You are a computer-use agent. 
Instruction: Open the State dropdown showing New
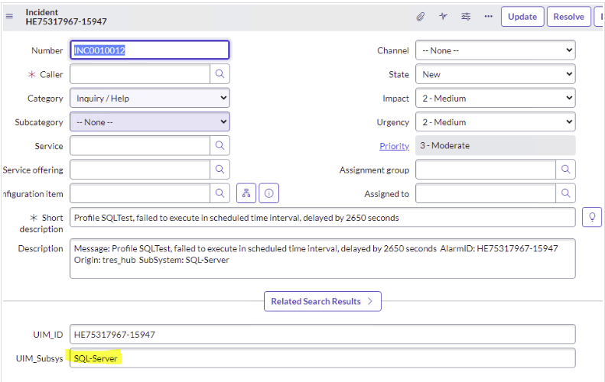click(495, 74)
